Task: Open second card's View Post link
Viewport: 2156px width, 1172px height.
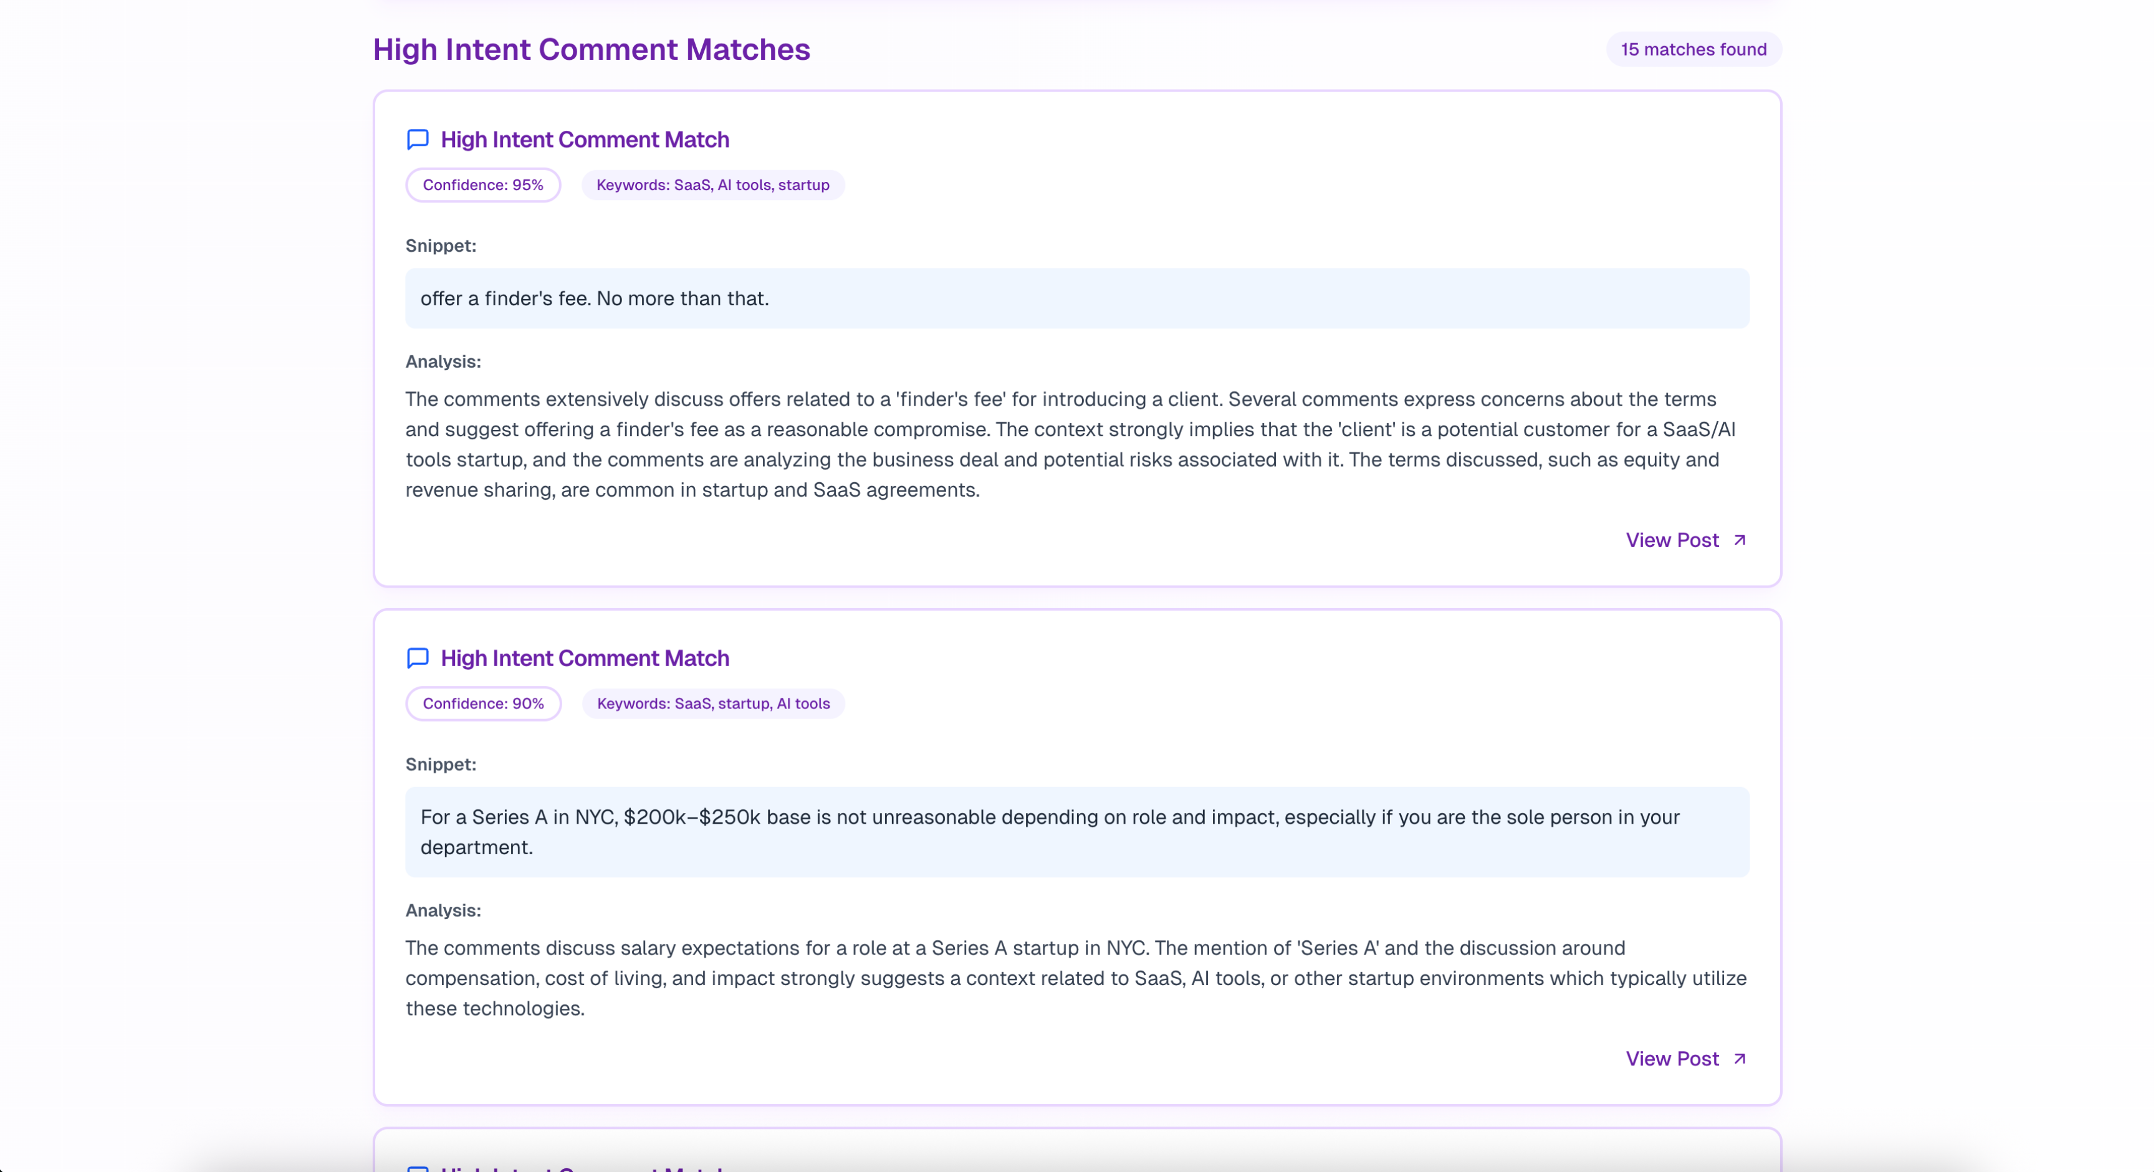Action: (1672, 1059)
